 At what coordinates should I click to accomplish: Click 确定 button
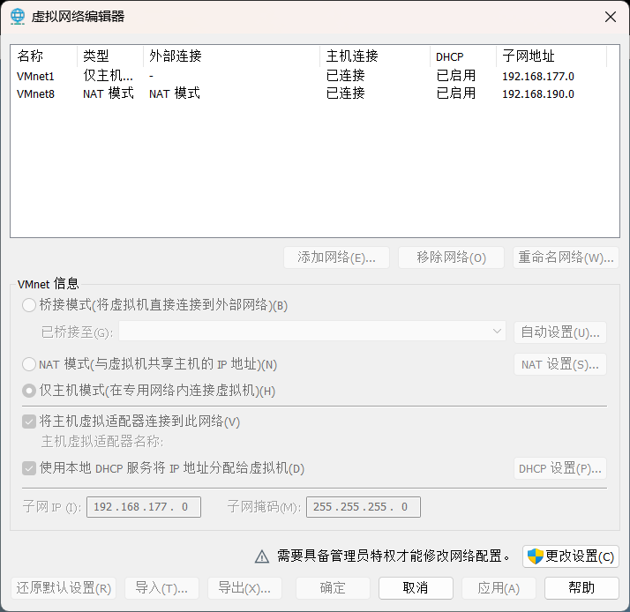click(x=333, y=588)
